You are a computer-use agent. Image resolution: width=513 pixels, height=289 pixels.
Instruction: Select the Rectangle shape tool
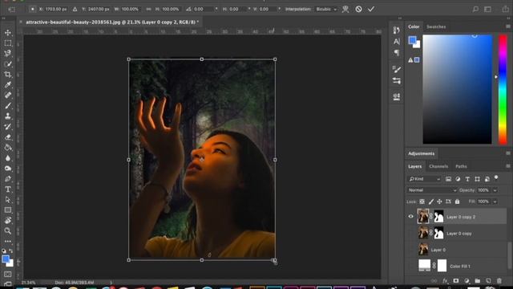pos(8,210)
